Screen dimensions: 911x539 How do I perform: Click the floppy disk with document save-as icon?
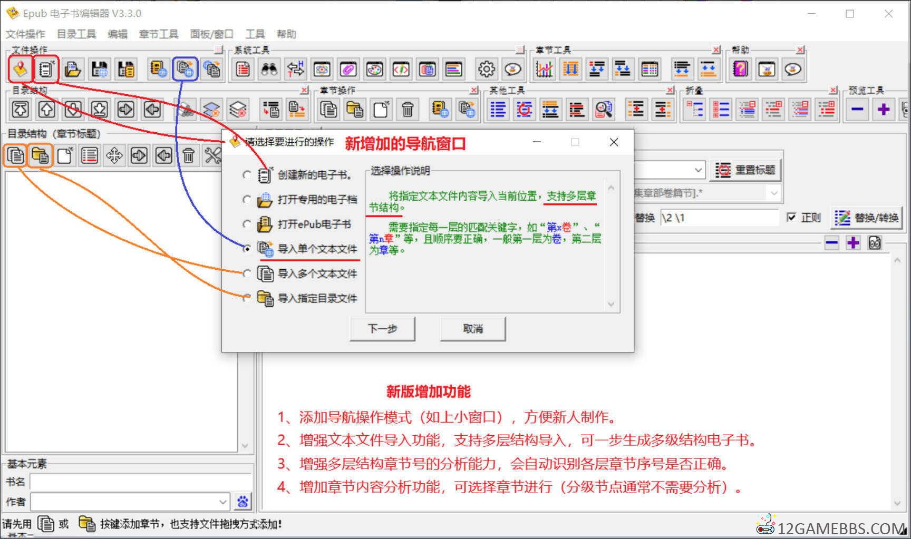pos(125,69)
